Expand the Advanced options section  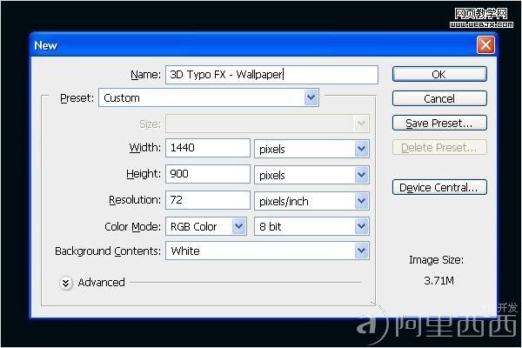[x=66, y=283]
